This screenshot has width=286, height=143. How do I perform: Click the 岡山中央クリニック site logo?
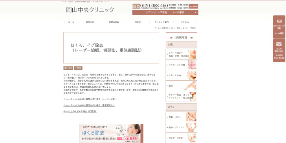pyautogui.click(x=90, y=10)
